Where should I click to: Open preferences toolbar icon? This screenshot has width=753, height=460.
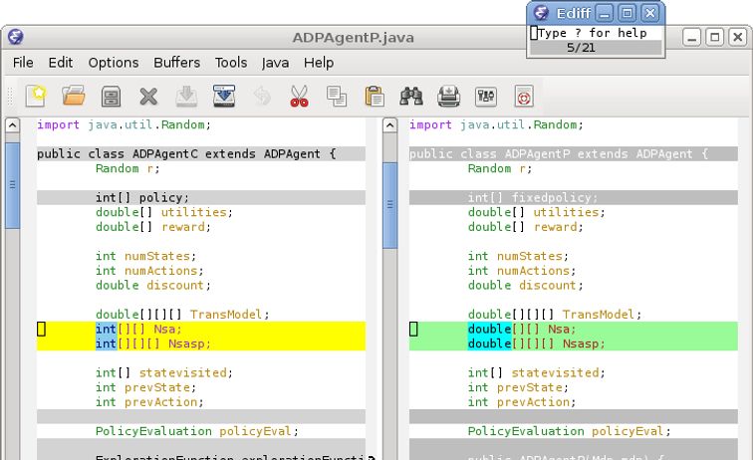coord(486,97)
